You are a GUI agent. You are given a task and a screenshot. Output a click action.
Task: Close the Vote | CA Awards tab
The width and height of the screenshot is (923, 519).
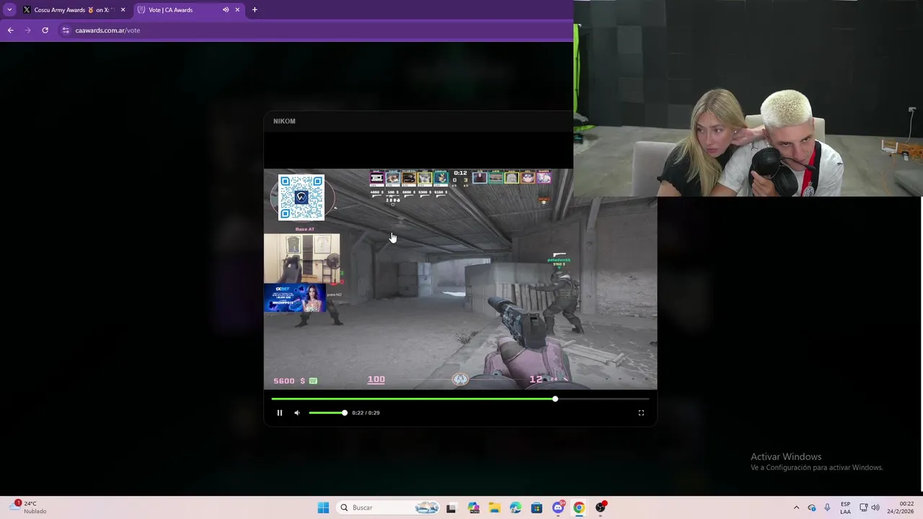click(x=237, y=10)
